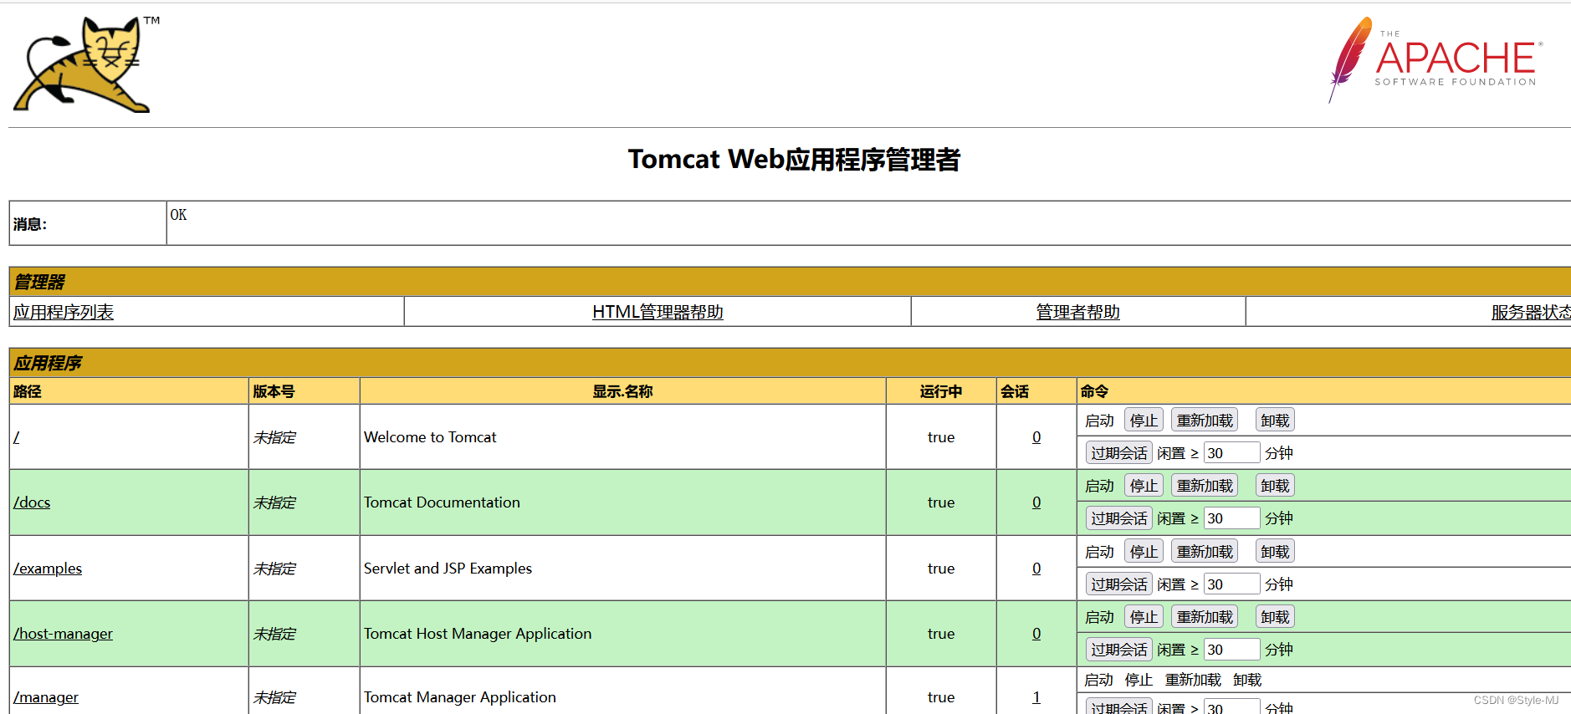Open the 应用程序列表 link

click(64, 312)
